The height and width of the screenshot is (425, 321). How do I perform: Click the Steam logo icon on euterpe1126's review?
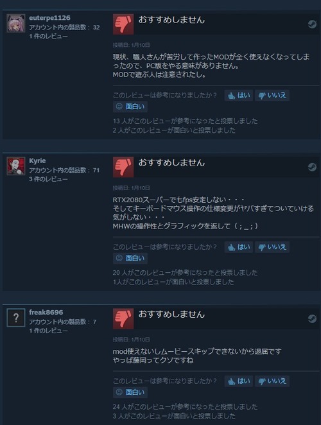(312, 24)
